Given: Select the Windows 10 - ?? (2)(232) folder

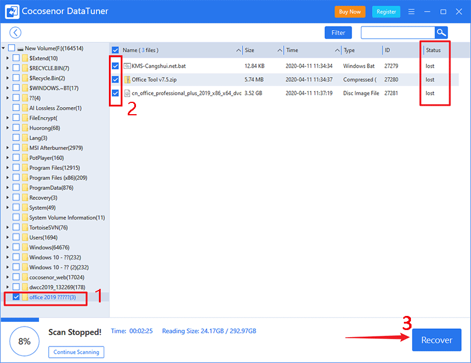Looking at the screenshot, I should click(59, 267).
